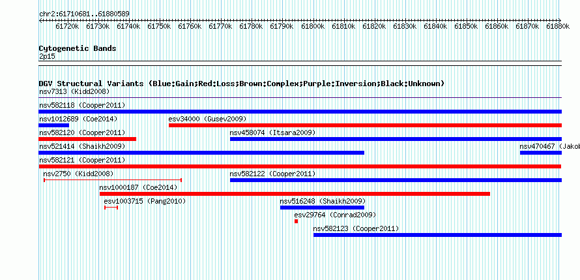Open the nsv516248 (Shaikh2009) label

323,201
